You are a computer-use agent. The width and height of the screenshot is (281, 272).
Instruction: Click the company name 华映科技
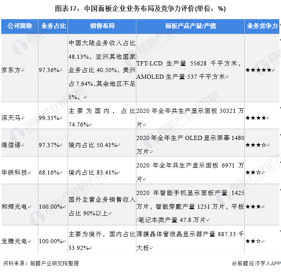point(14,172)
